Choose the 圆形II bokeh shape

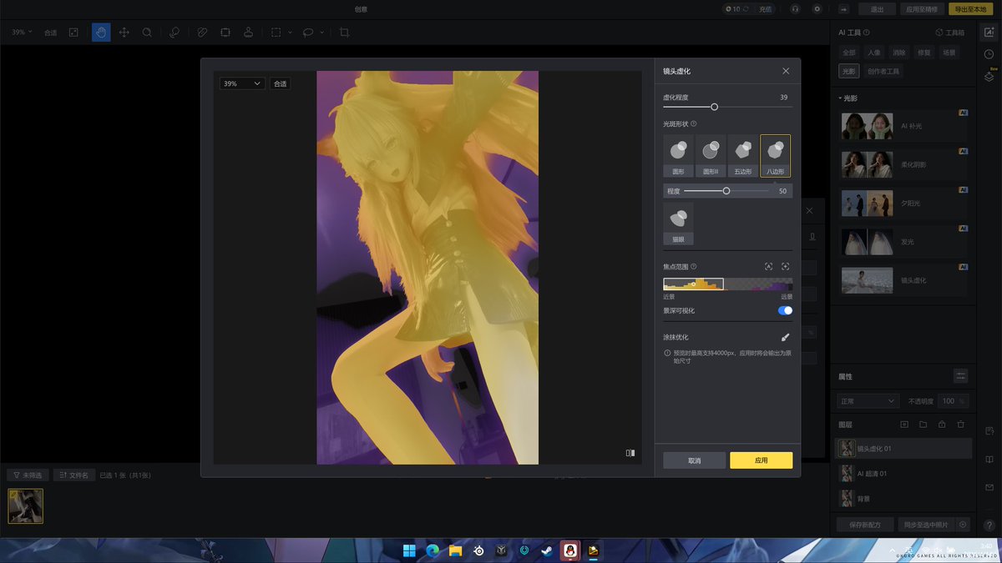(x=711, y=156)
